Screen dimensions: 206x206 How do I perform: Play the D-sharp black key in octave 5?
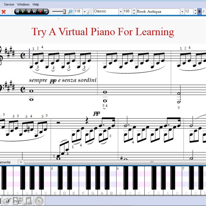(69, 178)
